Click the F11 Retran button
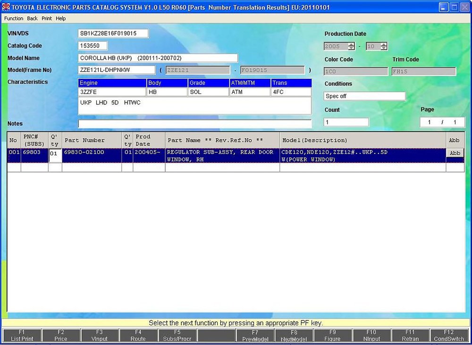This screenshot has height=345, width=472. click(410, 336)
